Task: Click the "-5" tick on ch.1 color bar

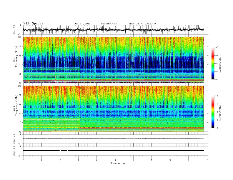Action: (x=217, y=64)
